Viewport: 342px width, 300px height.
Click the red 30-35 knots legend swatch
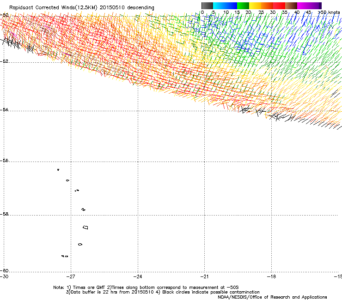(279, 6)
